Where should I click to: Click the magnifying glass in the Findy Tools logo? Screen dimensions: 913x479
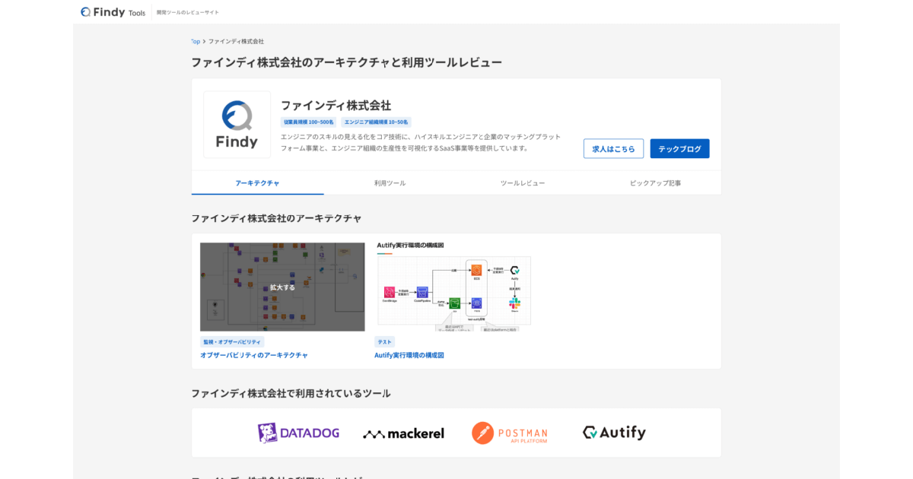click(84, 11)
